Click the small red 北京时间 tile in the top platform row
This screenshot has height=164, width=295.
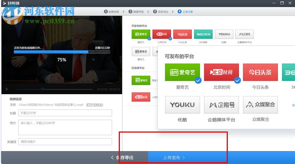[x=162, y=34]
